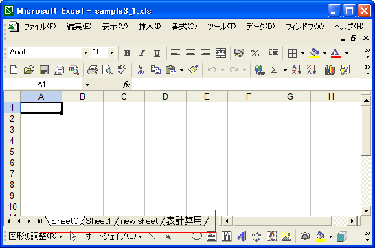Apply currency style format

(x=239, y=53)
